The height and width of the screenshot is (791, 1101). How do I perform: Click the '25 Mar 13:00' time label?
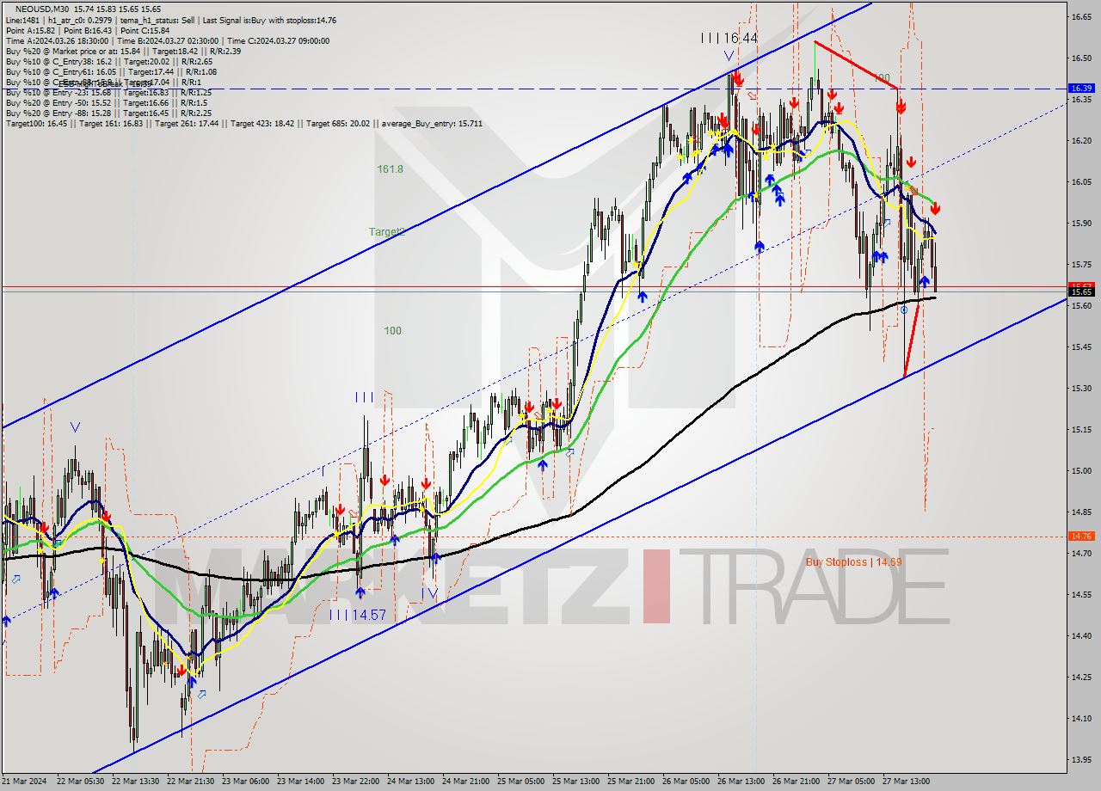pyautogui.click(x=576, y=782)
